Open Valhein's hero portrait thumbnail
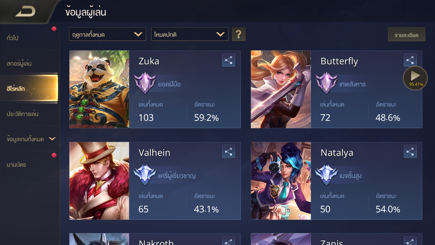 point(99,181)
